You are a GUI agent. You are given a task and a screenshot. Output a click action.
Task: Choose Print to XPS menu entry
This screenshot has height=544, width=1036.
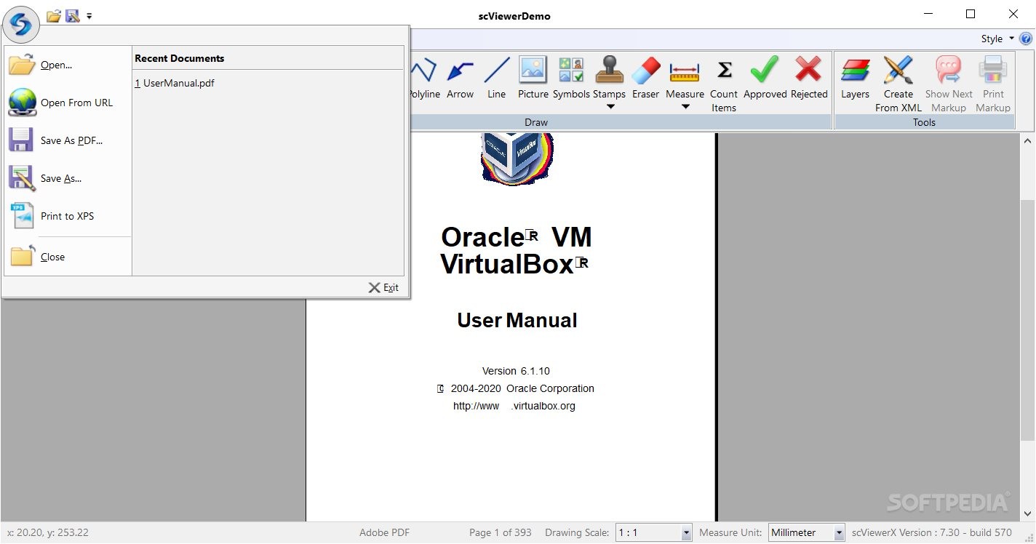tap(67, 216)
